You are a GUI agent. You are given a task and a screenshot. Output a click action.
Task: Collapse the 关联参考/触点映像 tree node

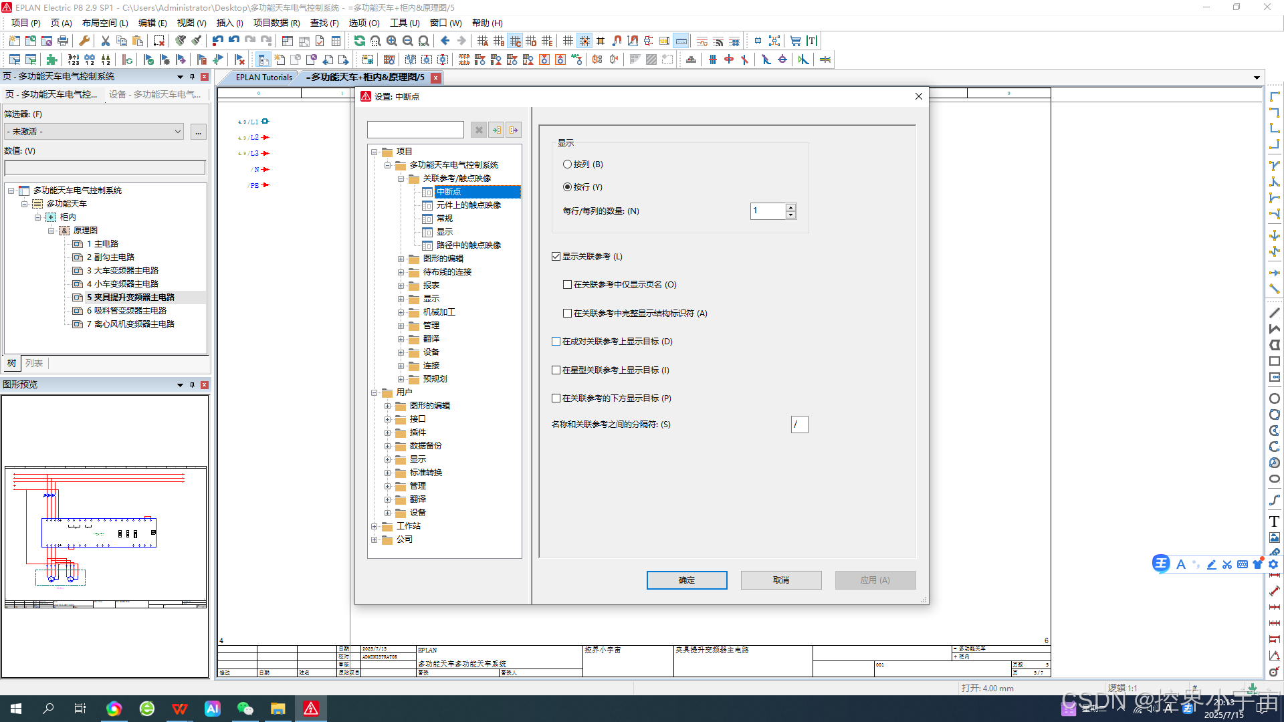pos(401,178)
